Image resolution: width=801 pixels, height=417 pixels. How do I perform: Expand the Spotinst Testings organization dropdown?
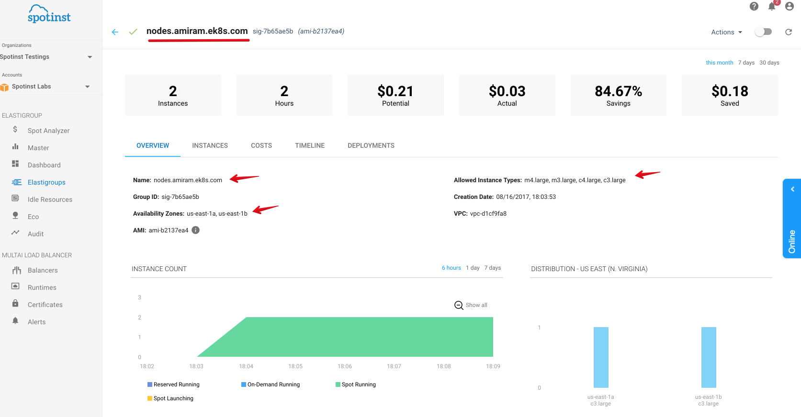[90, 57]
